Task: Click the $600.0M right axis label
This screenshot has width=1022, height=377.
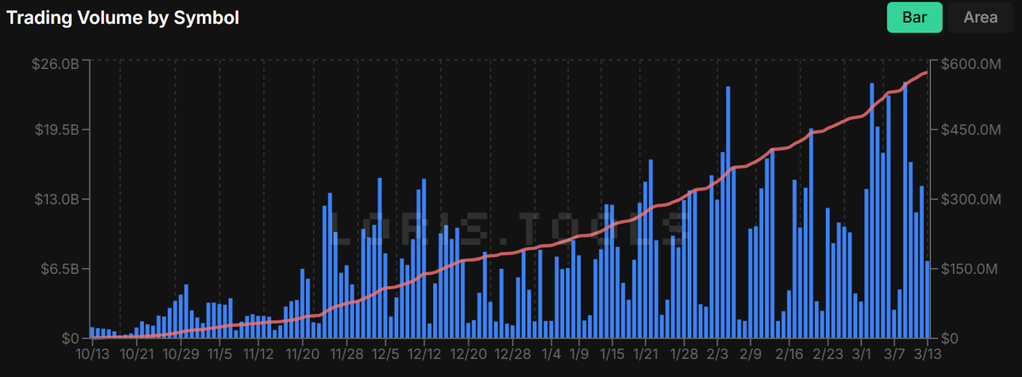Action: click(969, 64)
